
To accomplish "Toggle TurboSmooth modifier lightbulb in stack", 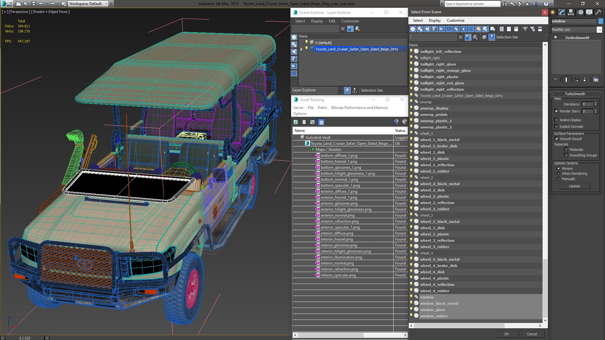I will point(556,38).
